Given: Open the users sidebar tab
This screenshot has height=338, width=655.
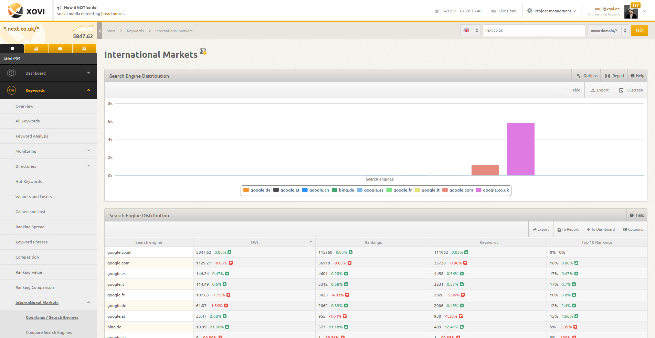Looking at the screenshot, I should (84, 48).
